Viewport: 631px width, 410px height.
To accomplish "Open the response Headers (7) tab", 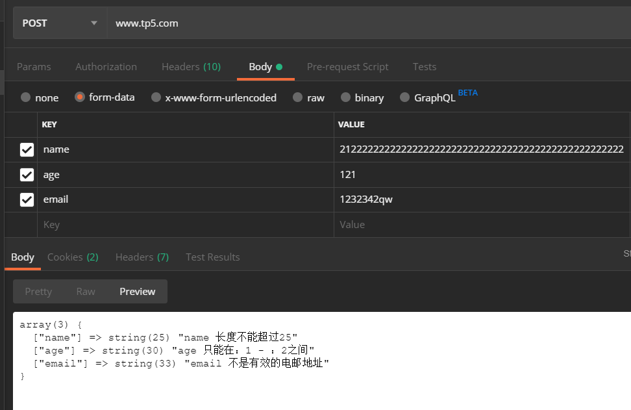I will coord(142,257).
